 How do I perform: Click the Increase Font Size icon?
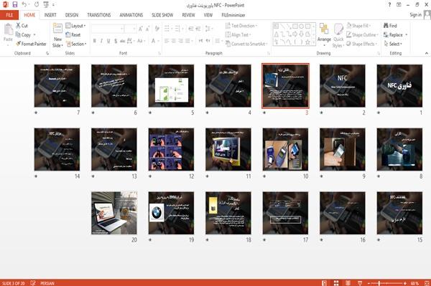[141, 29]
